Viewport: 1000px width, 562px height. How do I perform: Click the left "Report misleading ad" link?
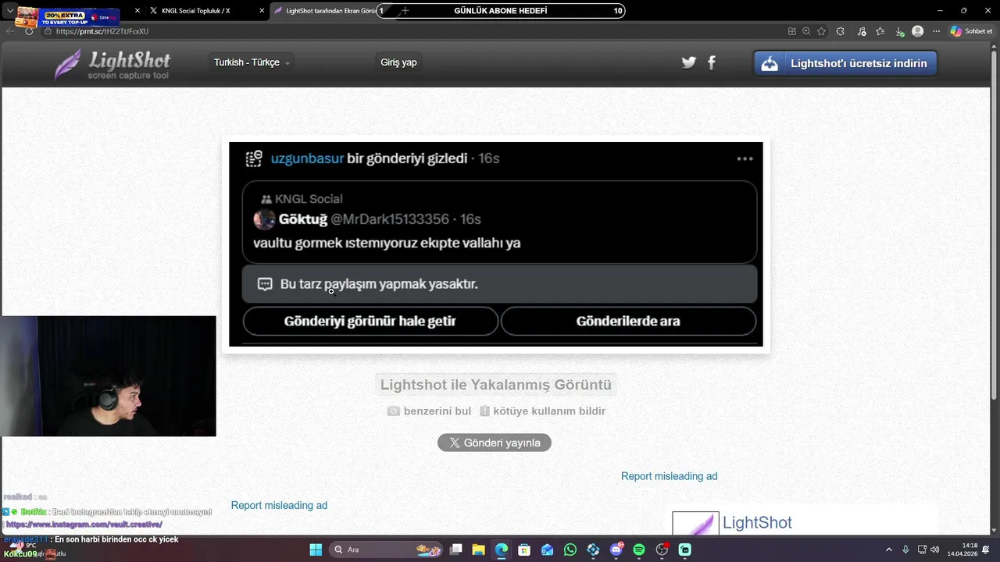279,505
